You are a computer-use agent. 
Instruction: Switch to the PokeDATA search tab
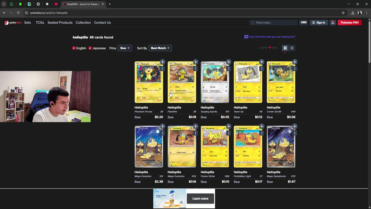83,4
